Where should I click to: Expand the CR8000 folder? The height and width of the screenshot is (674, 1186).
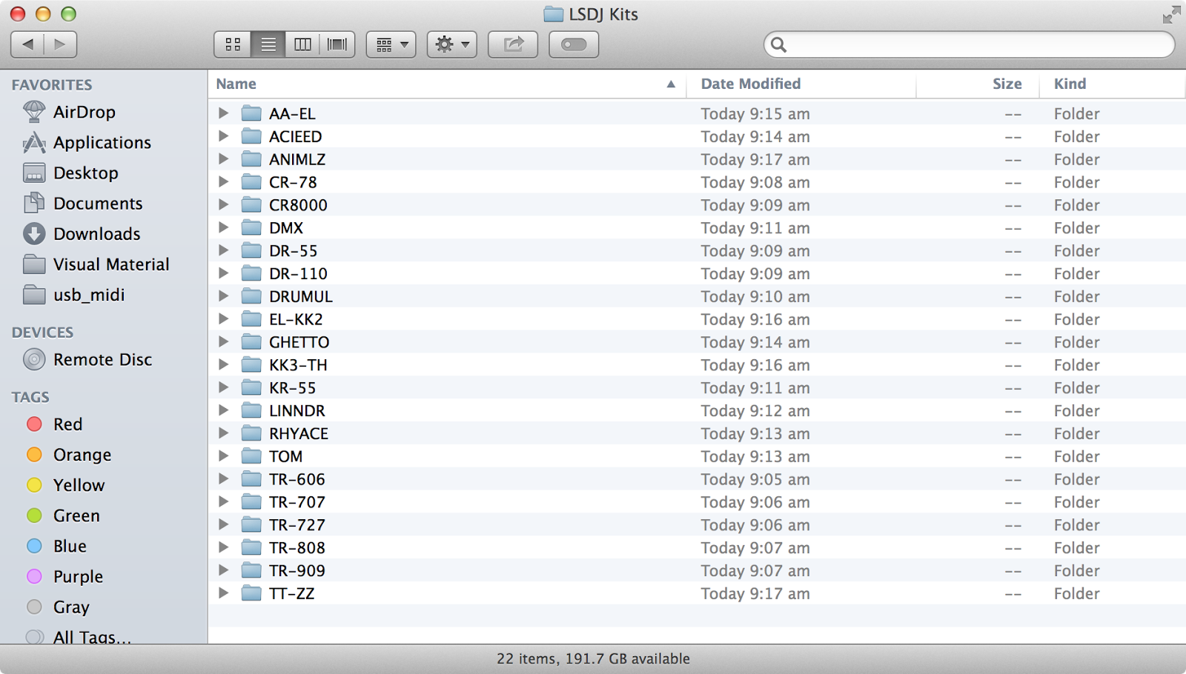pyautogui.click(x=223, y=204)
